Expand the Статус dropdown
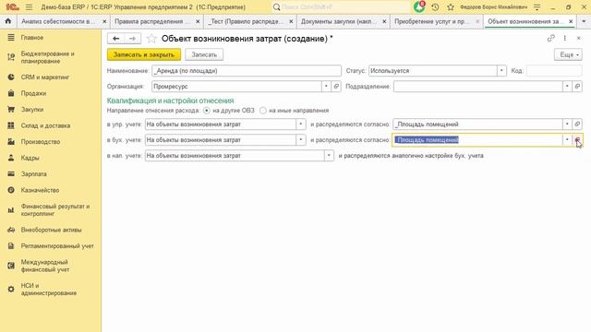Screen dimensions: 591x332 click(501, 71)
